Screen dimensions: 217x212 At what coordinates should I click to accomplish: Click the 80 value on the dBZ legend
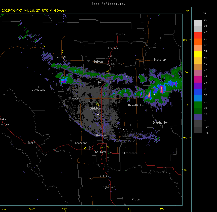205,20
